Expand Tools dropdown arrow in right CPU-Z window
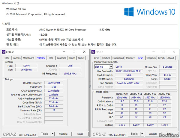 (x=142, y=134)
